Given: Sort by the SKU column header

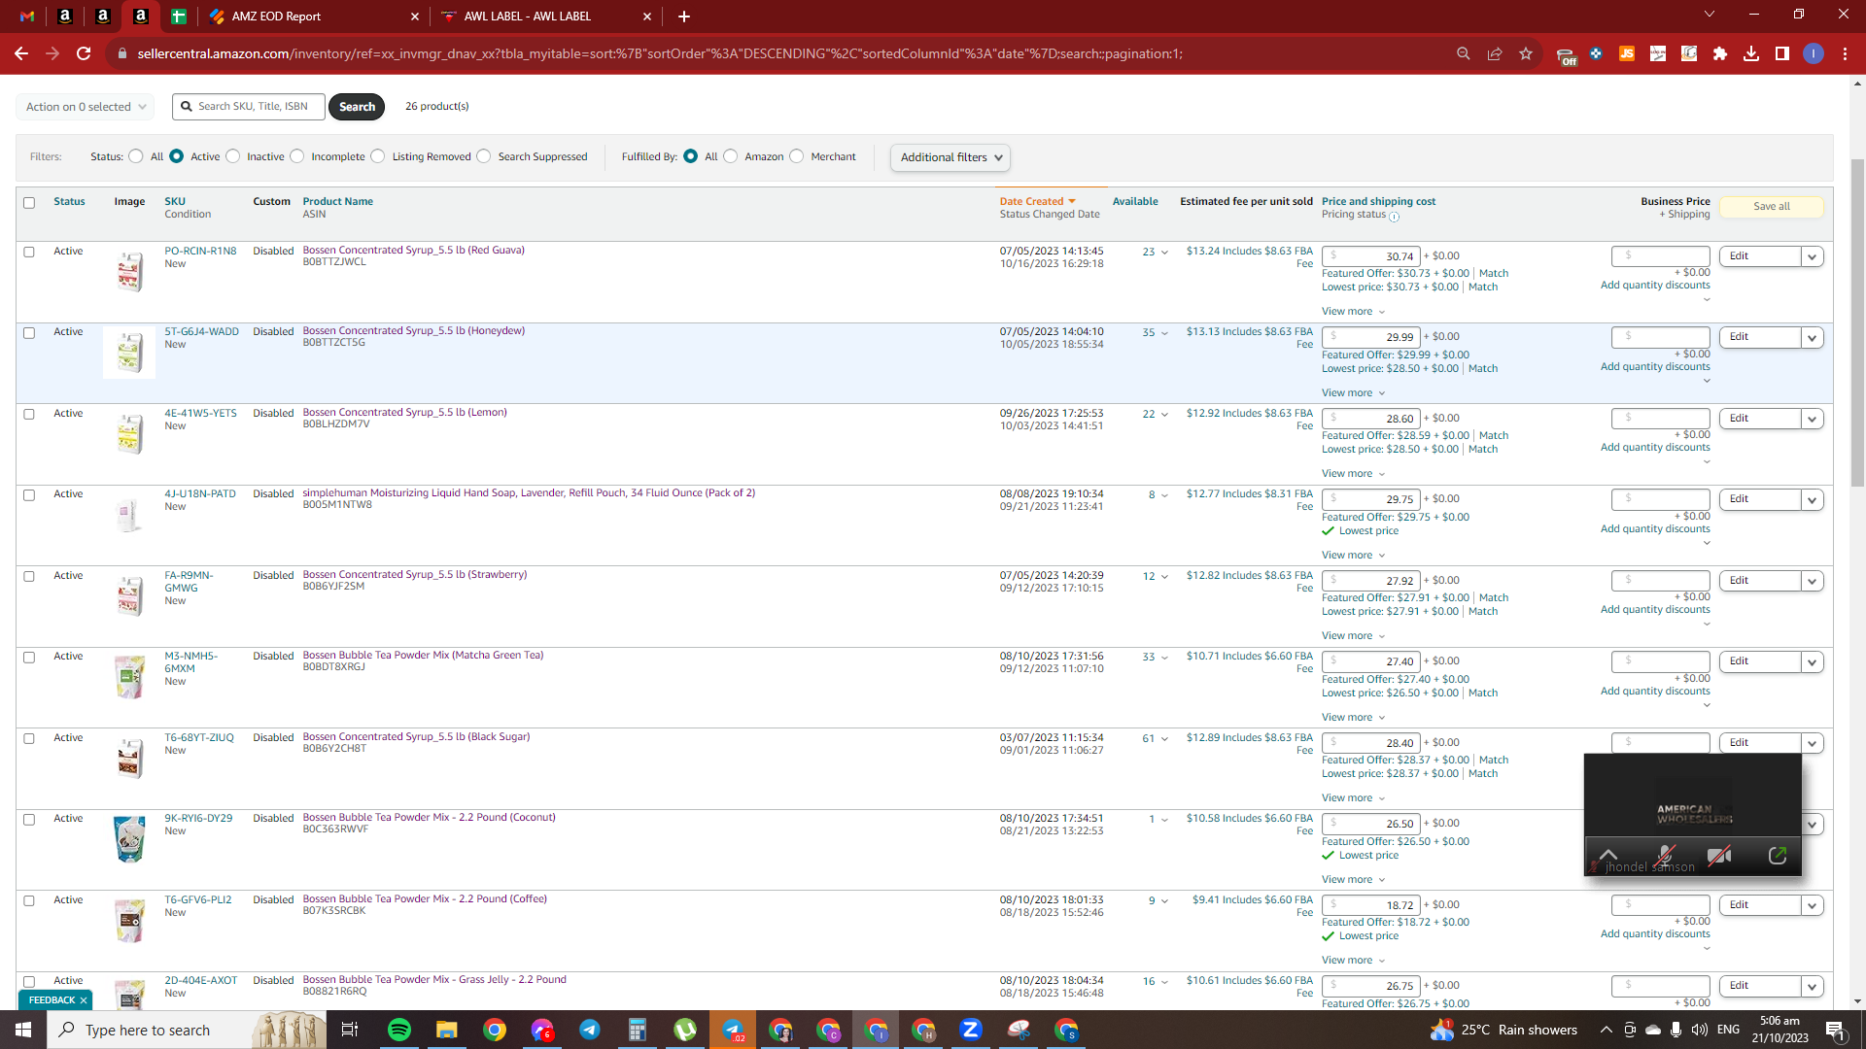Looking at the screenshot, I should tap(175, 202).
